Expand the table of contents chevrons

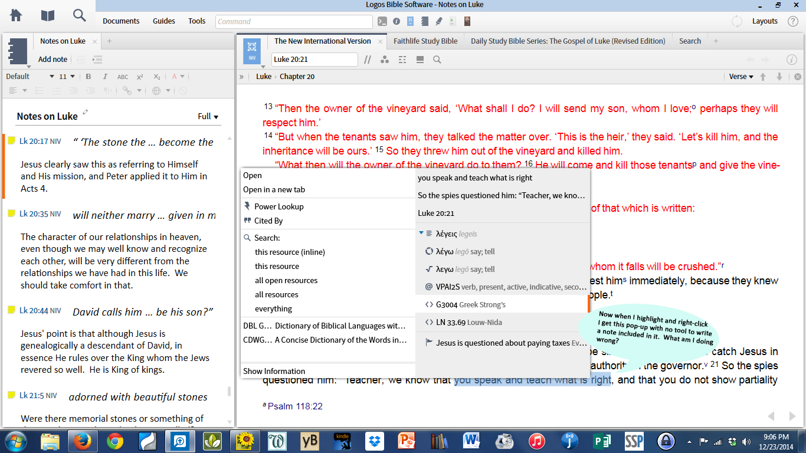click(x=241, y=77)
